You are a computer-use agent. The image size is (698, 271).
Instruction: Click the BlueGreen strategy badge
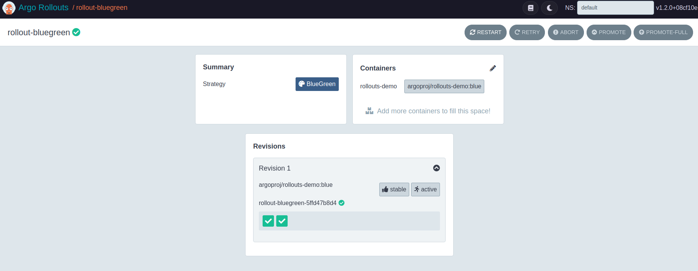click(x=317, y=84)
